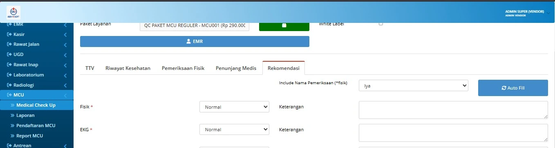
Task: Open the EKG result dropdown
Action: 234,130
